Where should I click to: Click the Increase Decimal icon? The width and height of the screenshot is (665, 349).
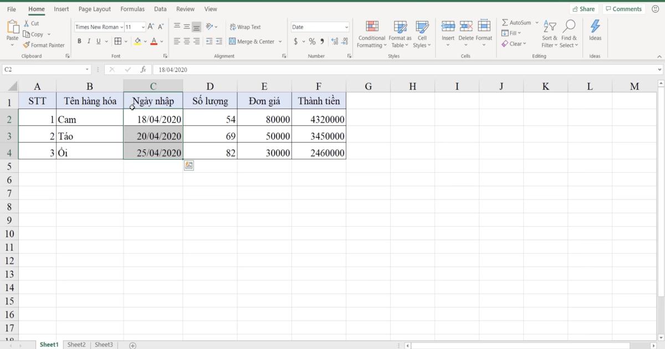click(x=333, y=41)
